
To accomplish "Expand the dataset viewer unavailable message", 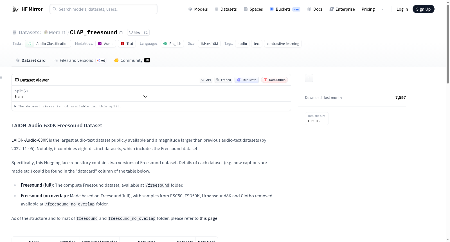I will 67,106.
